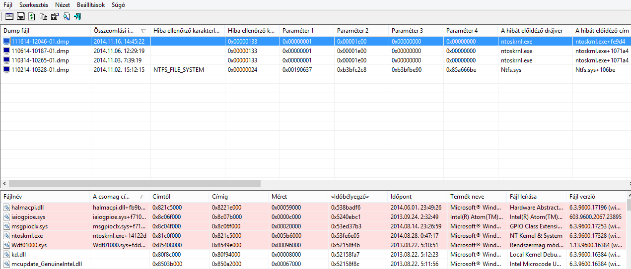The image size is (631, 269).
Task: Click address cell Ntfs.sys+106be
Action: tap(595, 70)
